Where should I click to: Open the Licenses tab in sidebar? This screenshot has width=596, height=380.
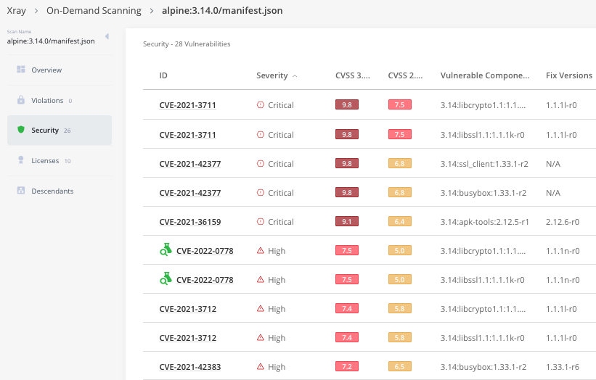45,160
